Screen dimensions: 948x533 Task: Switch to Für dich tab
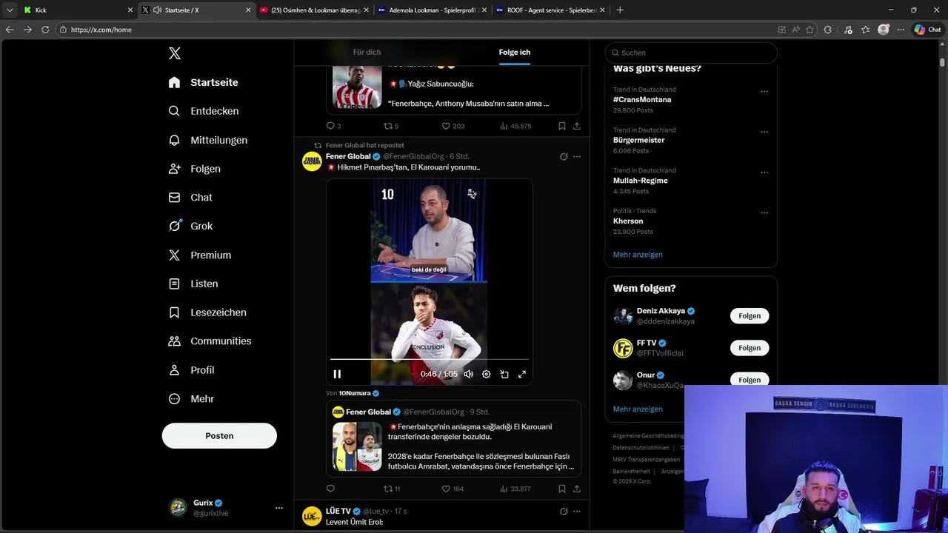tap(367, 53)
